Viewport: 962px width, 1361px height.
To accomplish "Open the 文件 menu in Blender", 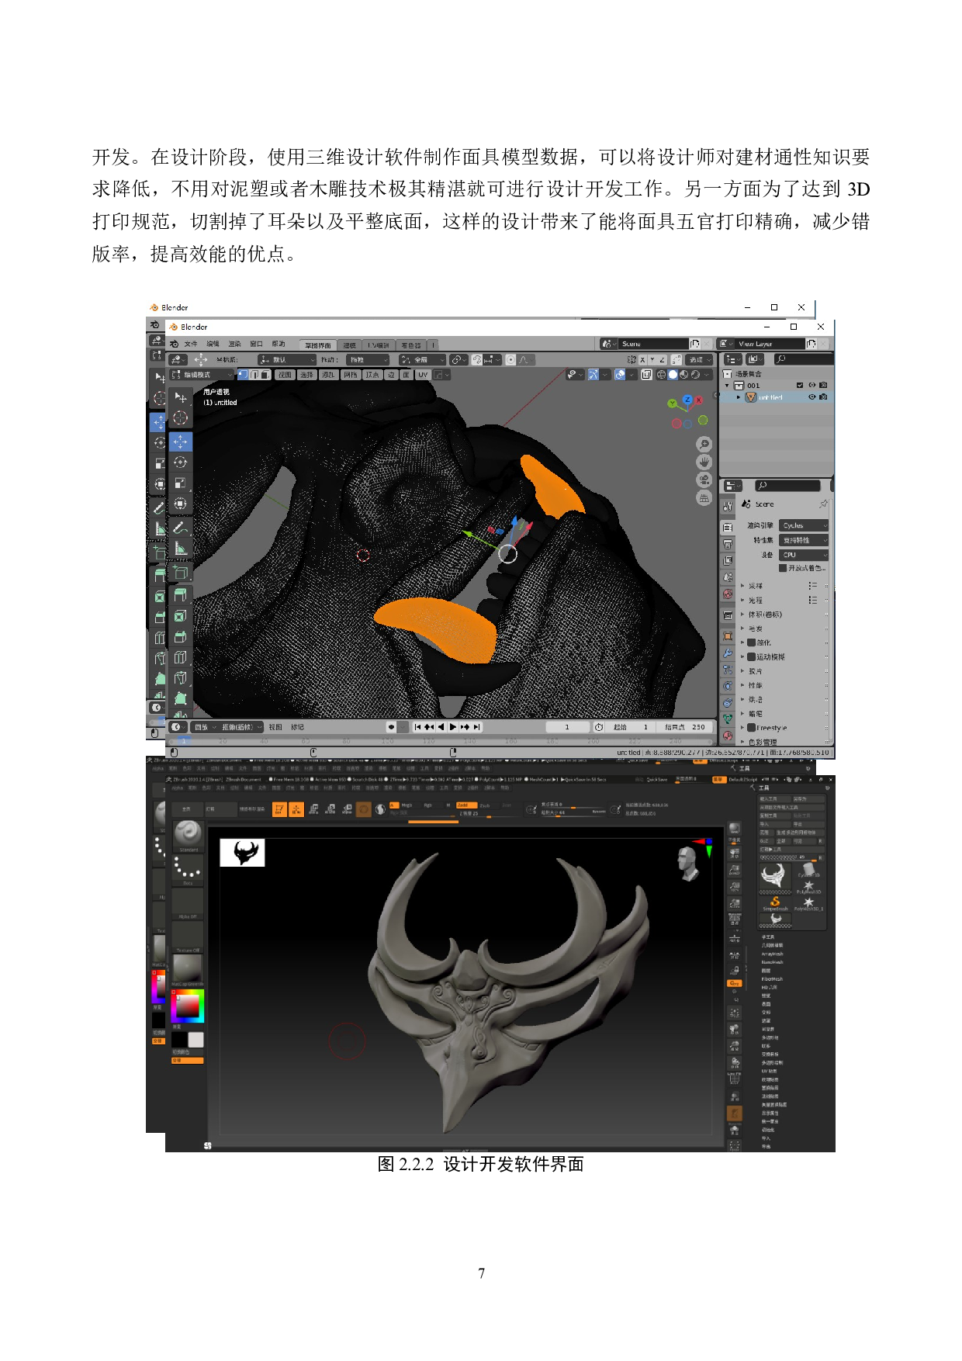I will pos(191,344).
